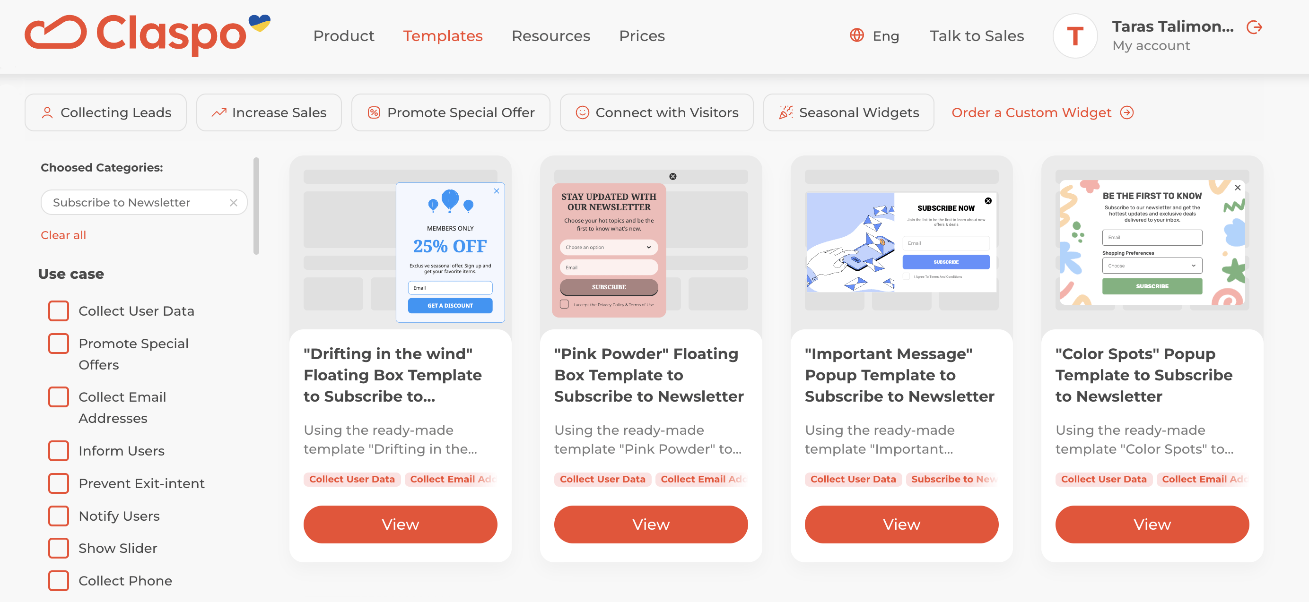Click the globe language icon
Image resolution: width=1309 pixels, height=602 pixels.
[x=857, y=35]
